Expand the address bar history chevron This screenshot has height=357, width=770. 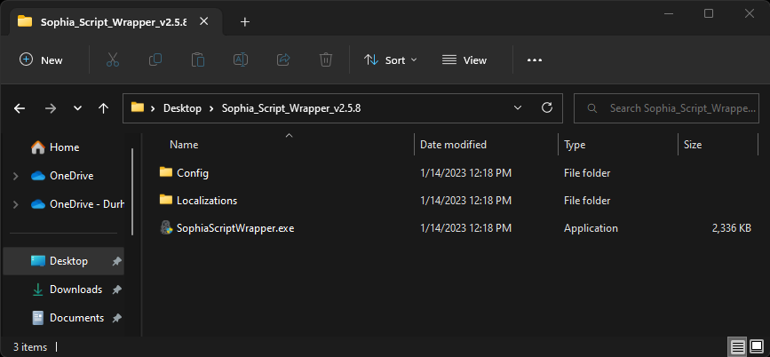517,107
